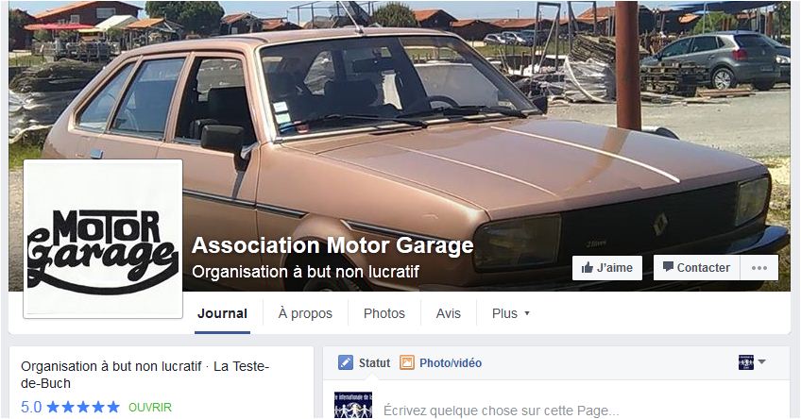Expand the Plus dropdown menu

[510, 313]
